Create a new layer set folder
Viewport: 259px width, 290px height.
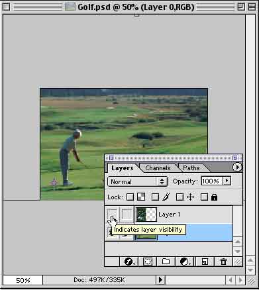coord(166,262)
